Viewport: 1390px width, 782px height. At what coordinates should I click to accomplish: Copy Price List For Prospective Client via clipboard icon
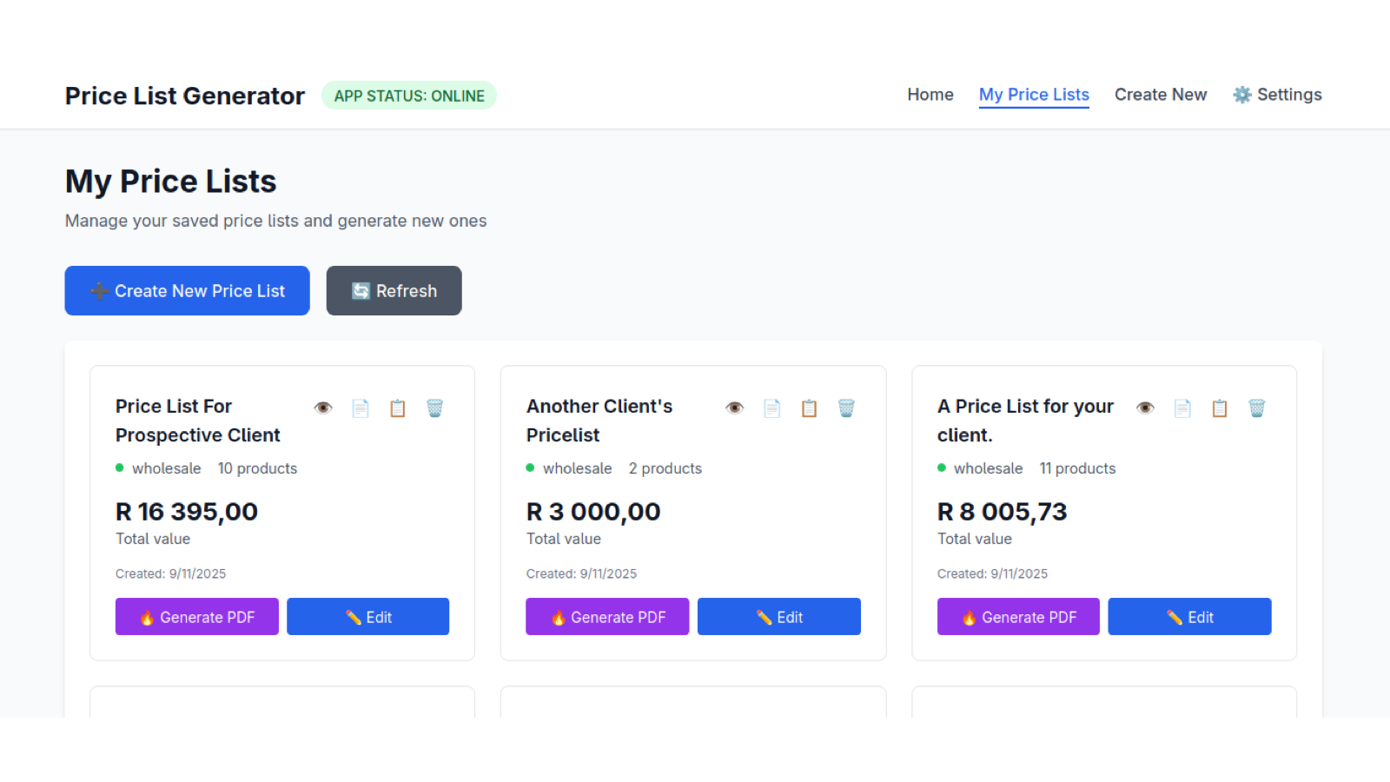pyautogui.click(x=398, y=408)
